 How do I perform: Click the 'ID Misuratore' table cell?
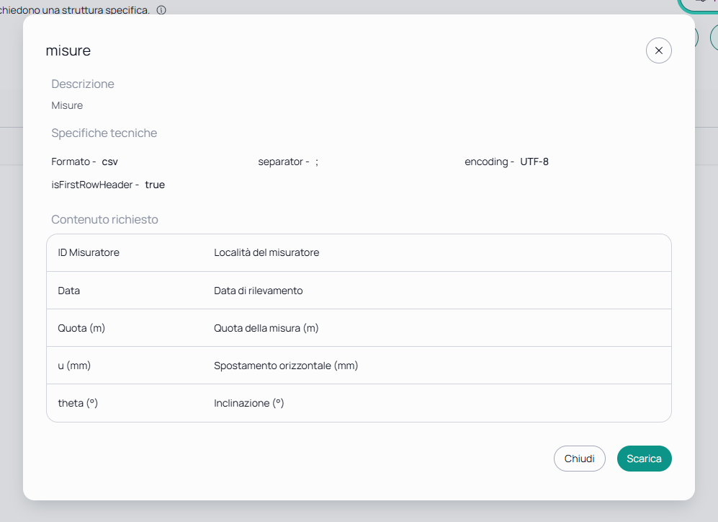point(89,252)
